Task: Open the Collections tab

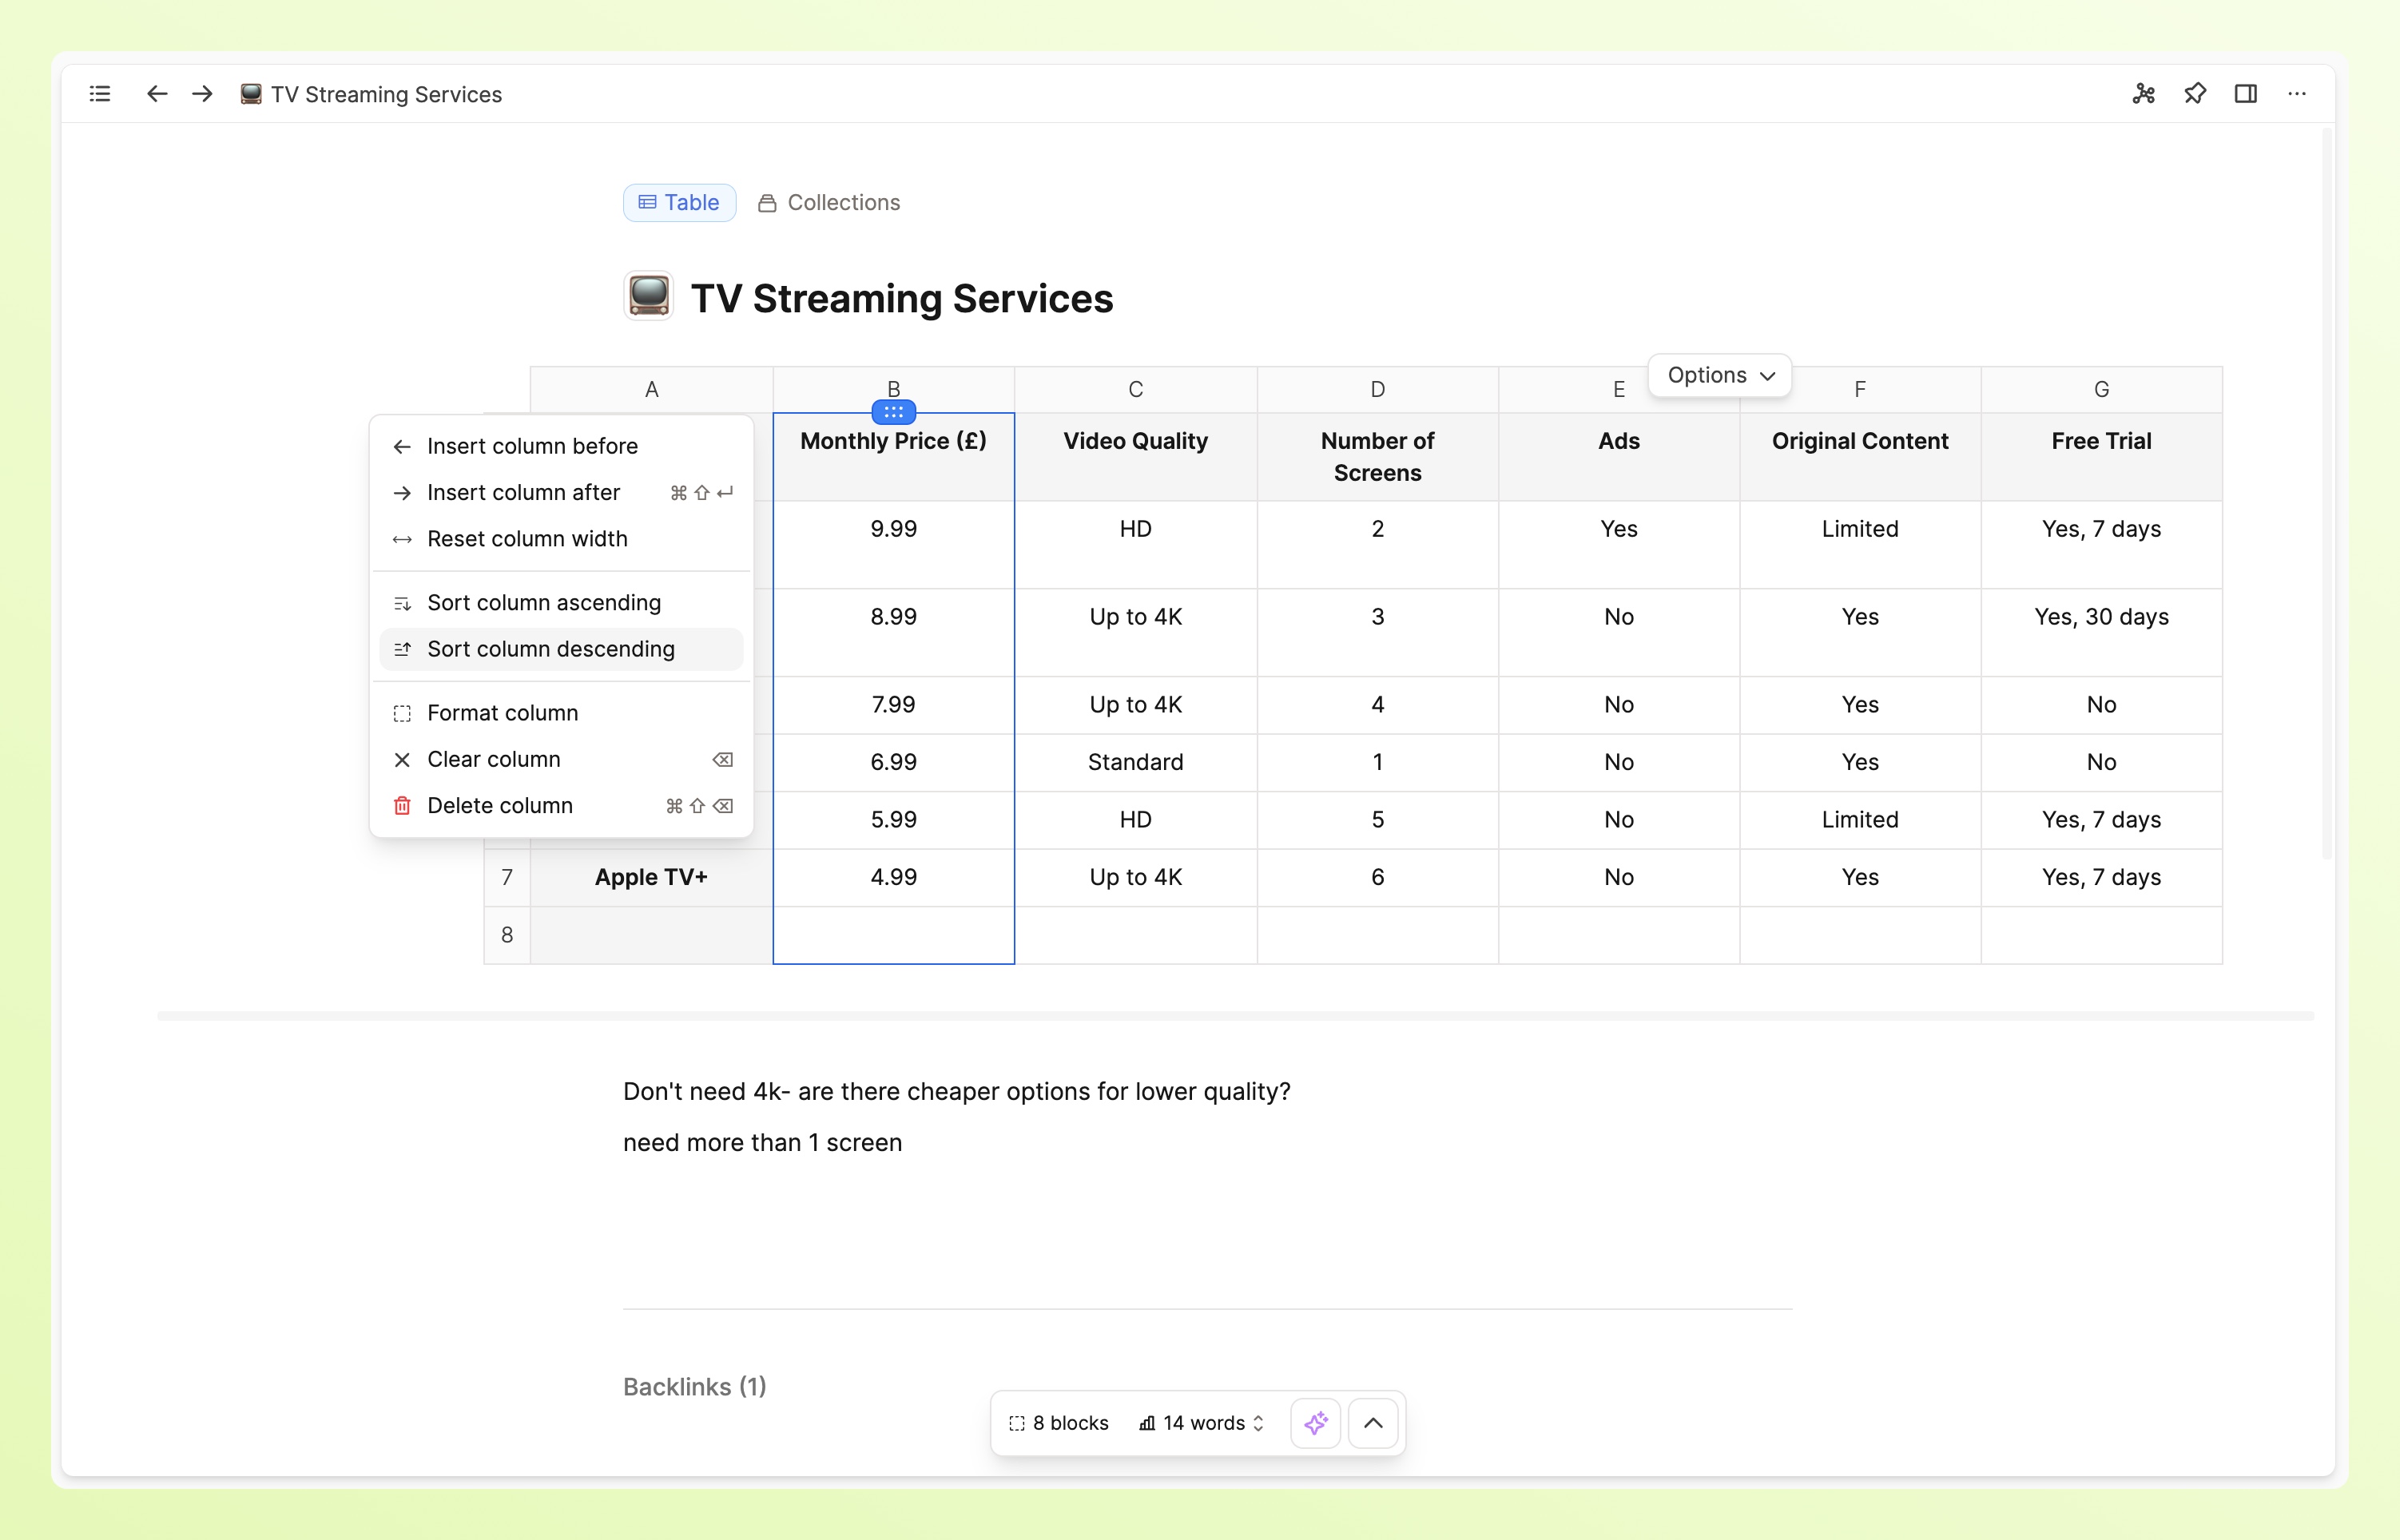Action: click(829, 203)
